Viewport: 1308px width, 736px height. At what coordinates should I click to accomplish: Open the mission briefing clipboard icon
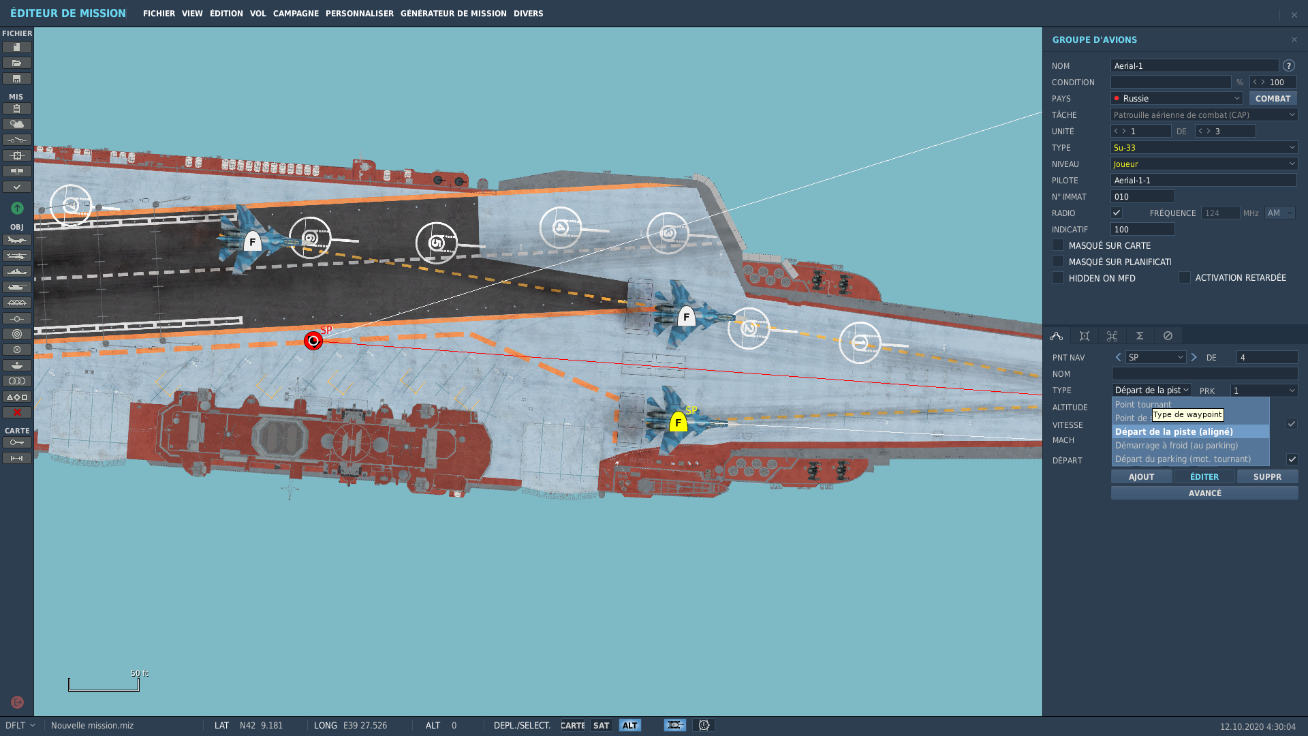pyautogui.click(x=17, y=108)
